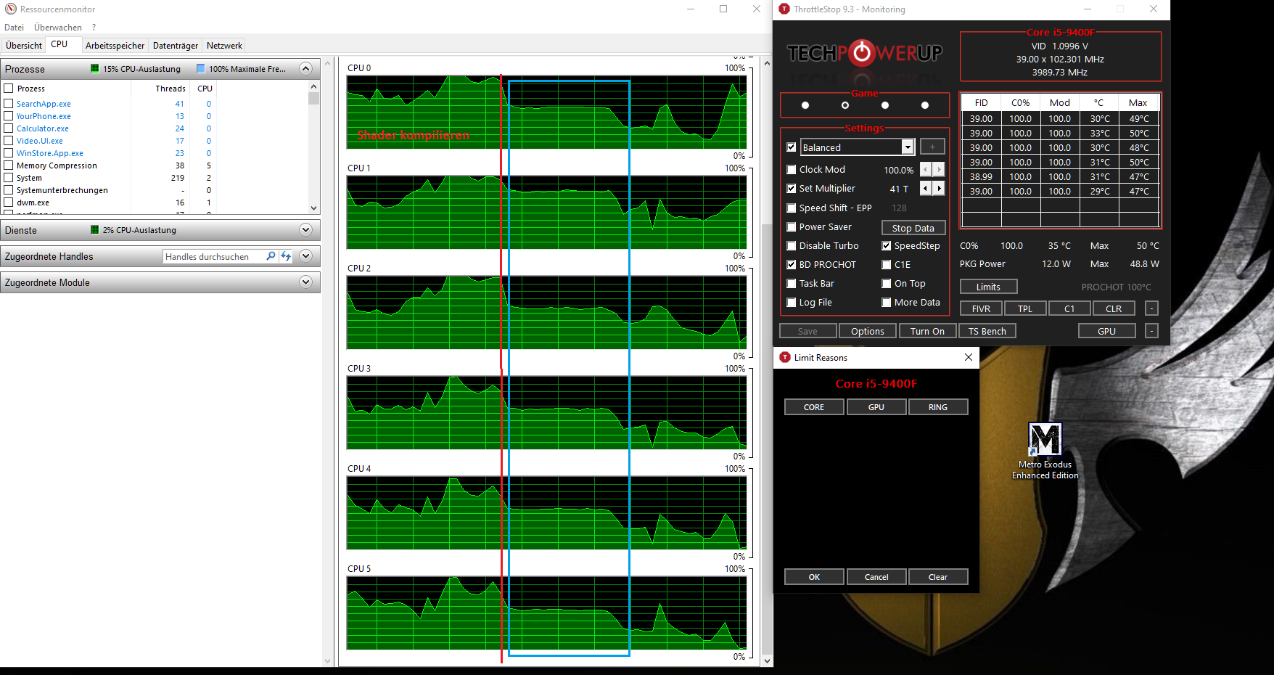Viewport: 1274px width, 675px height.
Task: Click the minus button beside CLR
Action: (1151, 308)
